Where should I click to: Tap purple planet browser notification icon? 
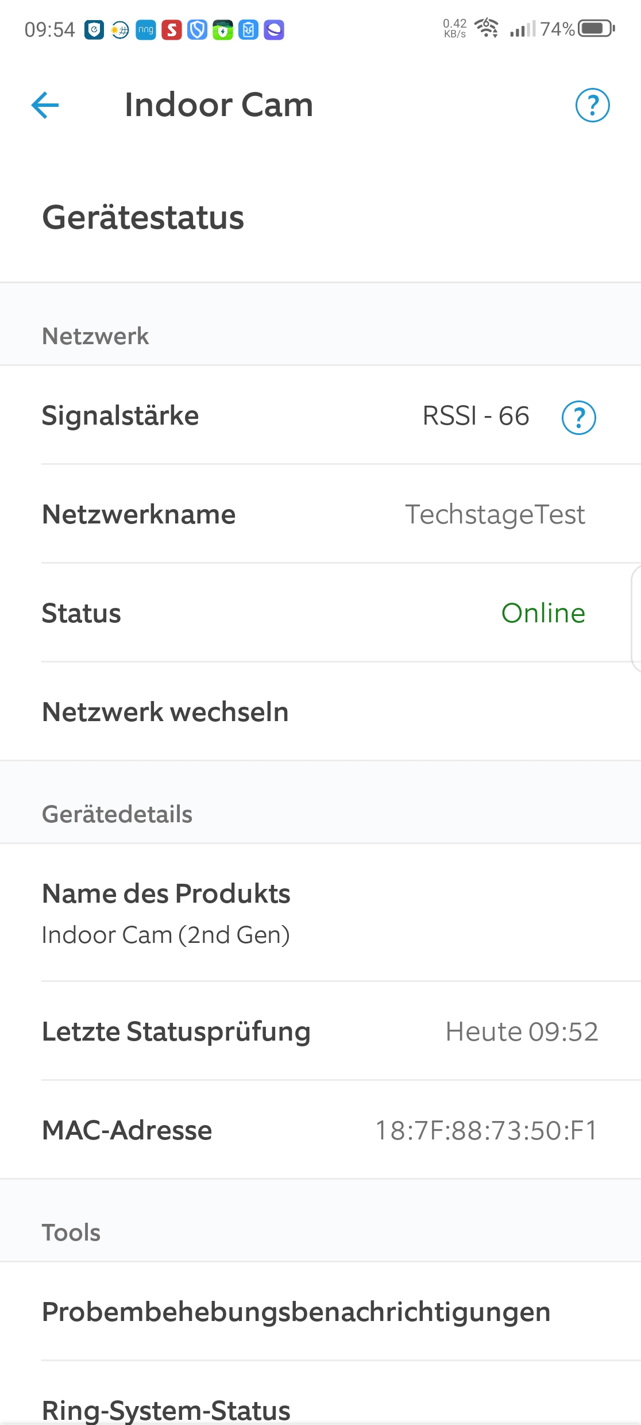[274, 30]
